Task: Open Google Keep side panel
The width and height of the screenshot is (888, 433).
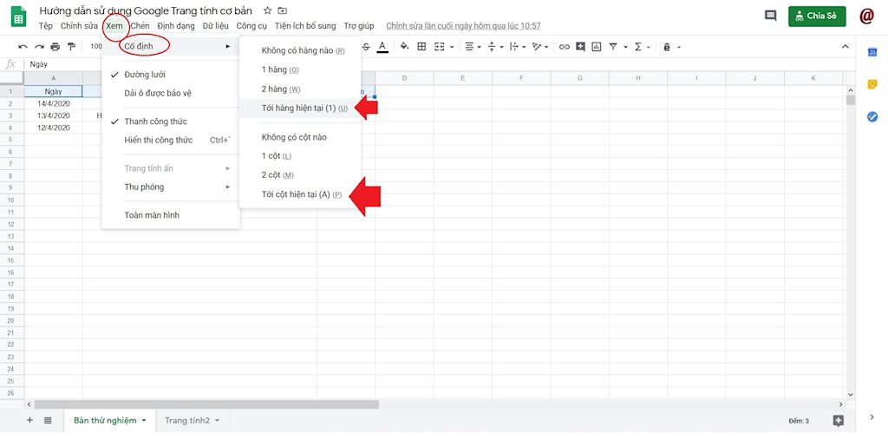Action: coord(872,84)
